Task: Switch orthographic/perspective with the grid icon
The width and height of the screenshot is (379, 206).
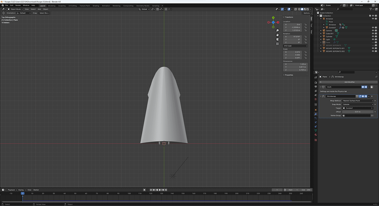Action: (x=277, y=44)
